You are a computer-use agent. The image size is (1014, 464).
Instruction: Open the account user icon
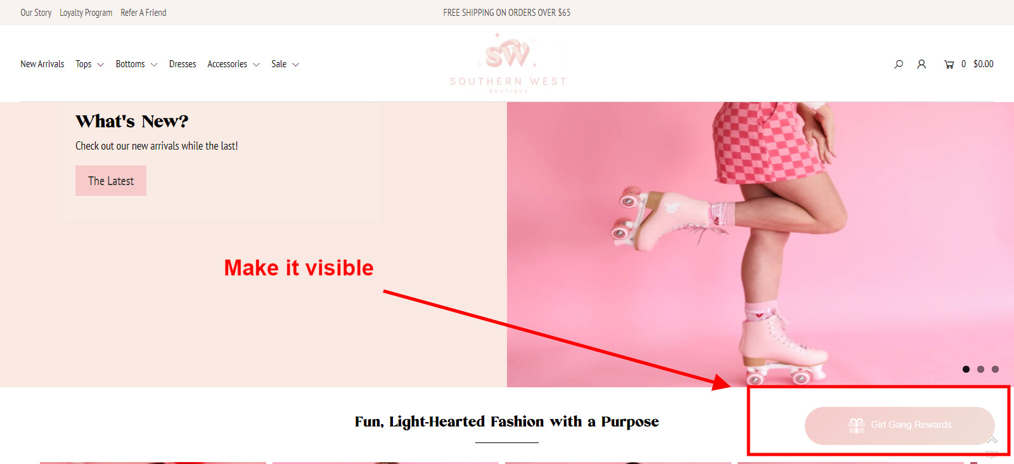[x=921, y=64]
